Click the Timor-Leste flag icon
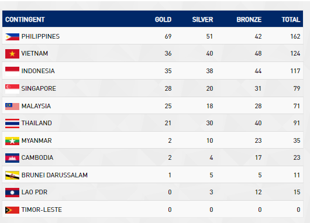 [x=12, y=210]
